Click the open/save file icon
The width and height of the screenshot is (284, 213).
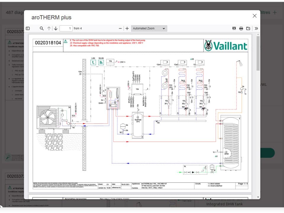point(248,28)
